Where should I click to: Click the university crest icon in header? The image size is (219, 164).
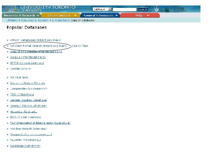156,9
